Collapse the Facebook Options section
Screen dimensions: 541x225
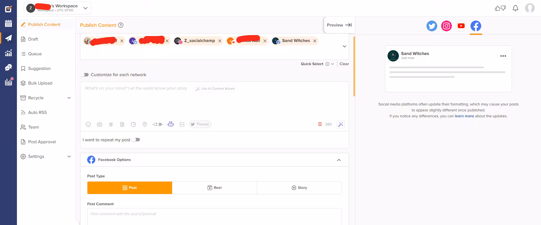click(339, 160)
